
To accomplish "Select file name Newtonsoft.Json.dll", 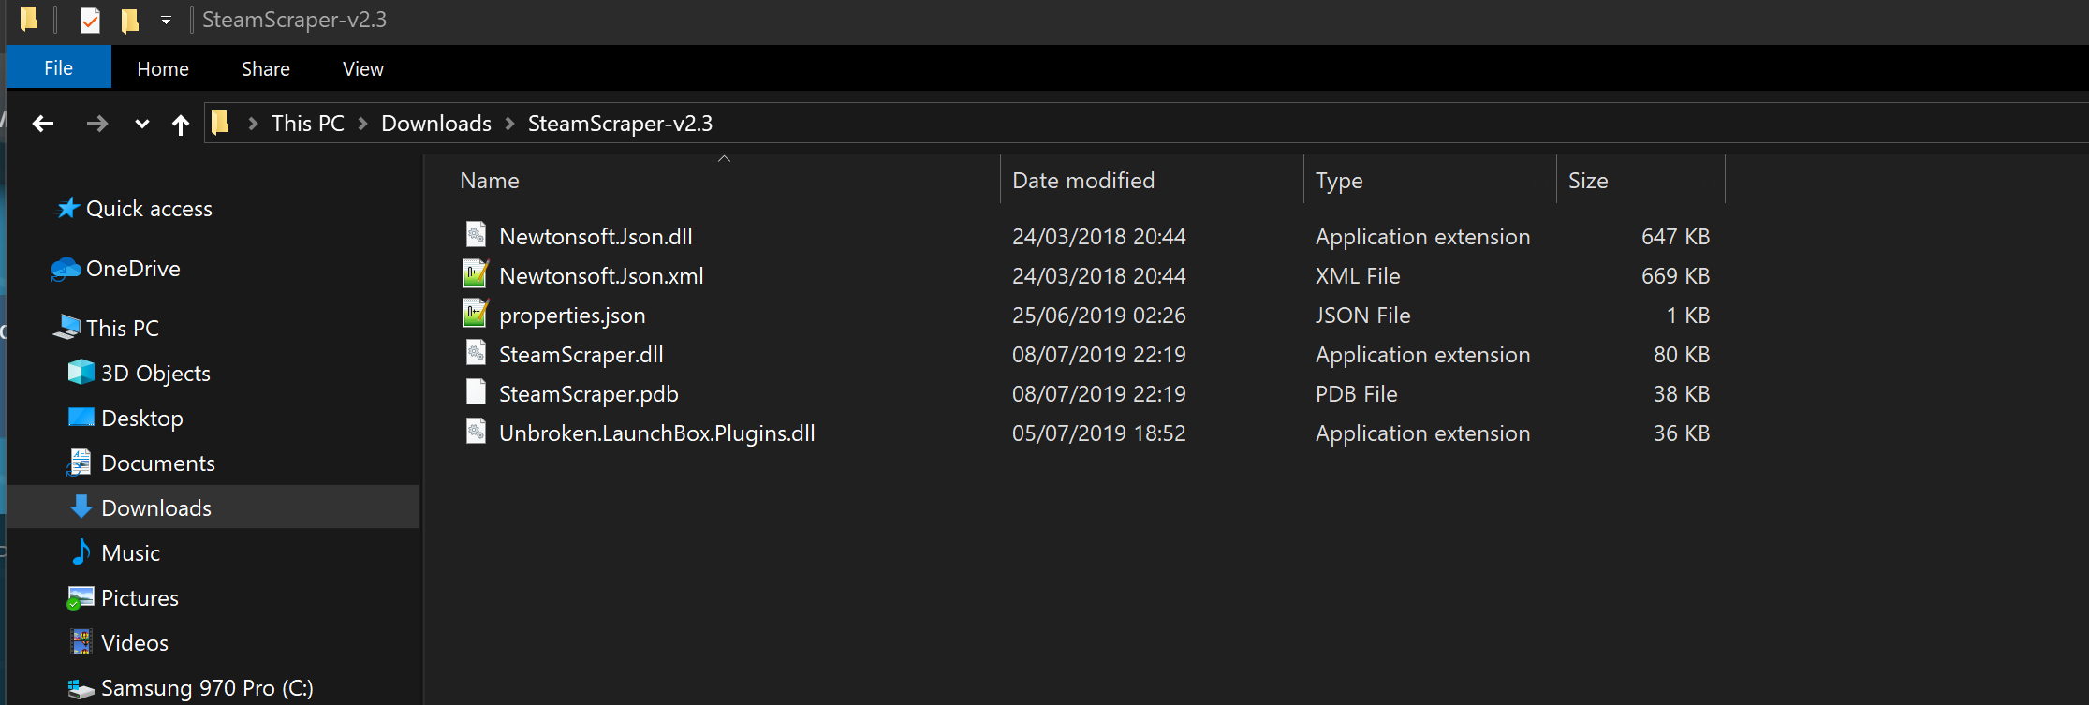I will click(596, 236).
